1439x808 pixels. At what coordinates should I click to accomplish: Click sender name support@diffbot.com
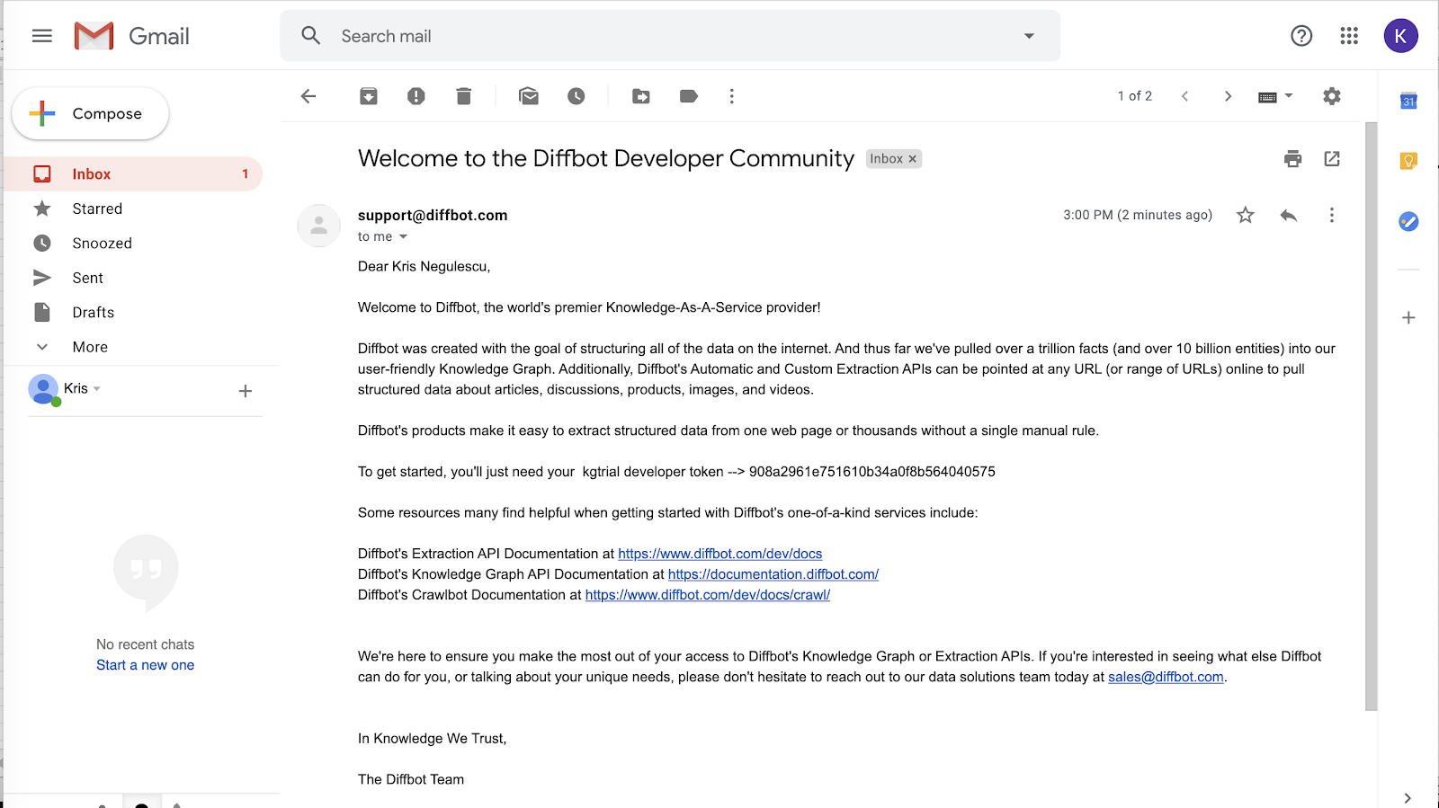click(433, 215)
